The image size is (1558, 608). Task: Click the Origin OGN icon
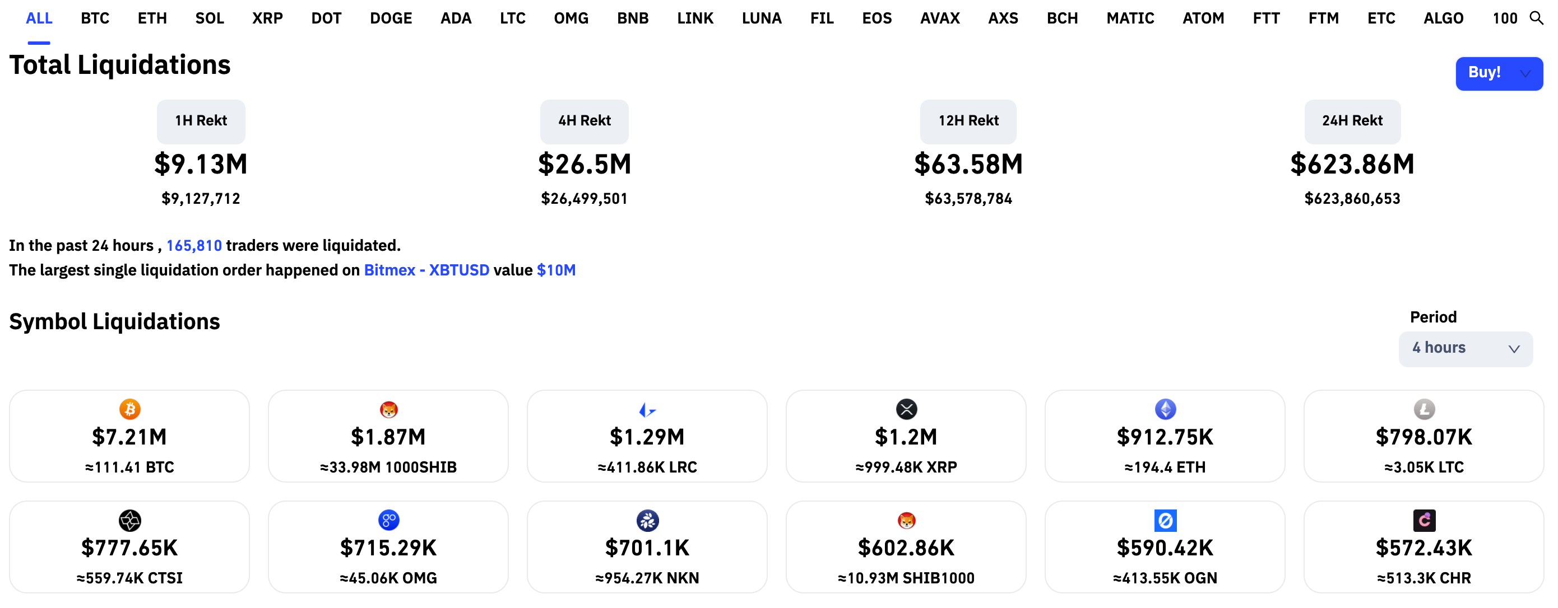click(x=1165, y=520)
